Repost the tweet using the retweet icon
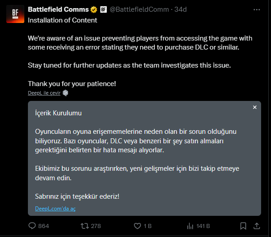The height and width of the screenshot is (237, 271). pyautogui.click(x=84, y=226)
